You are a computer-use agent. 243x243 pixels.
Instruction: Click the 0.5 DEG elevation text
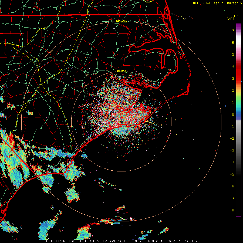point(132,241)
